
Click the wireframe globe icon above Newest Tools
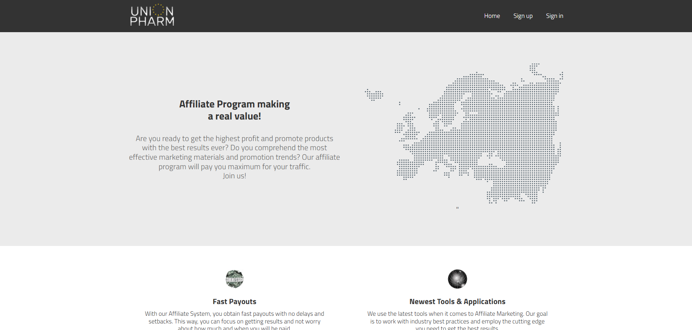coord(457,279)
